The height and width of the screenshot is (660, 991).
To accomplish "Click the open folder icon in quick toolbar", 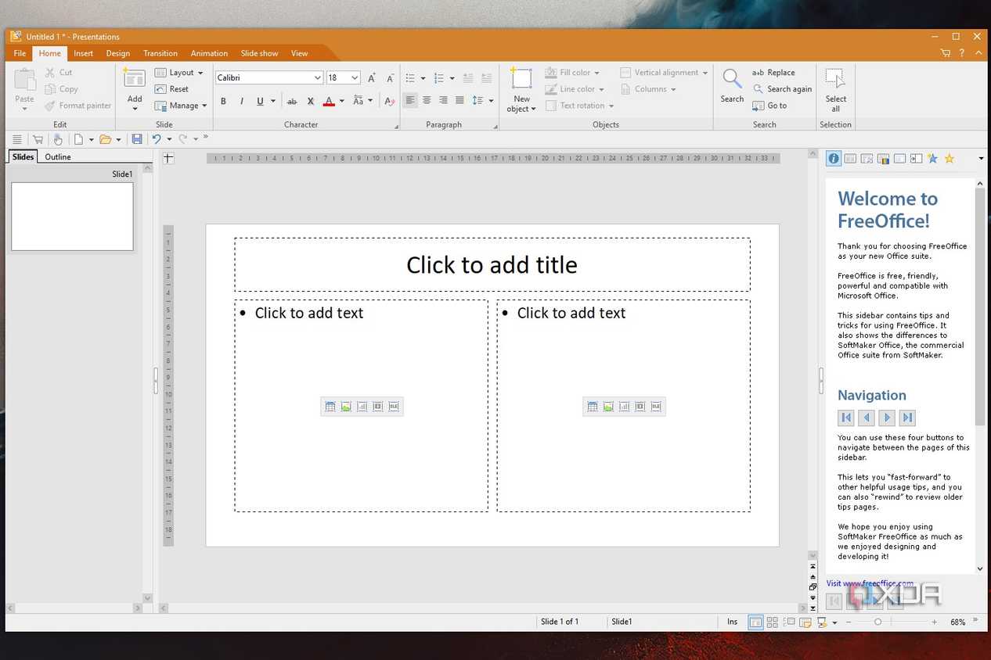I will (105, 139).
